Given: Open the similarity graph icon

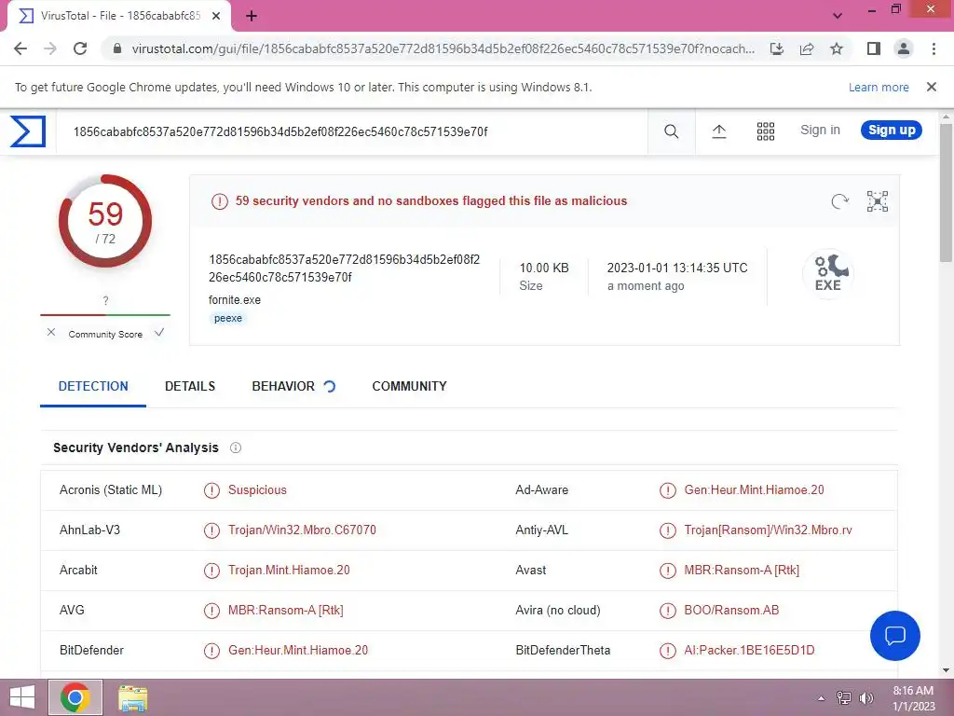Looking at the screenshot, I should coord(878,201).
